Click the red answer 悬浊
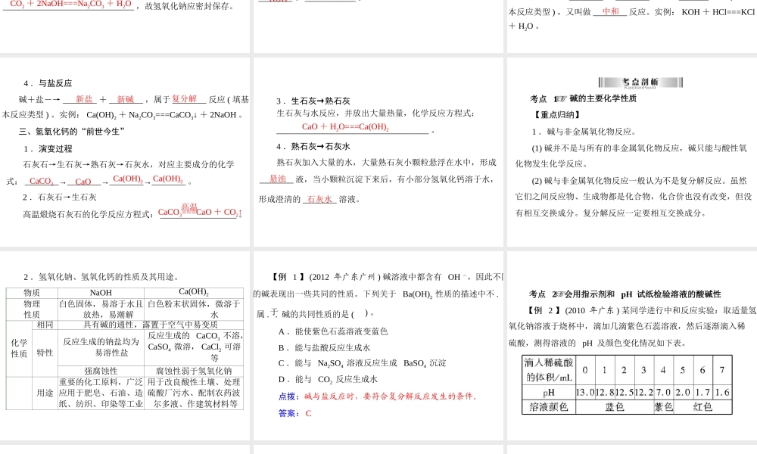The width and height of the screenshot is (757, 454). point(278,179)
